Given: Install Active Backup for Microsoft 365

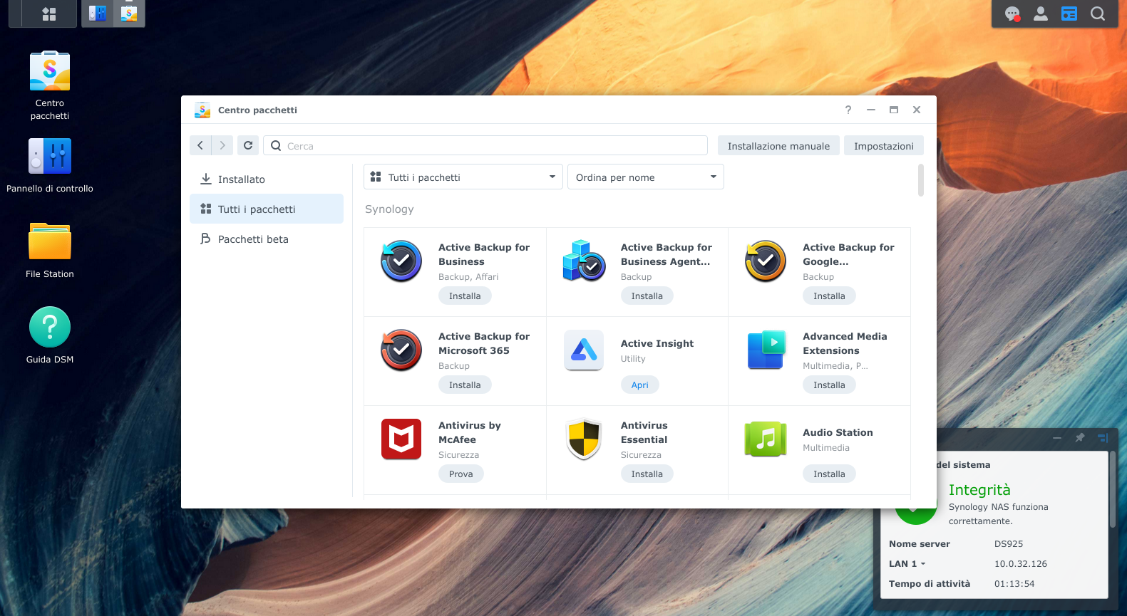Looking at the screenshot, I should [x=465, y=385].
